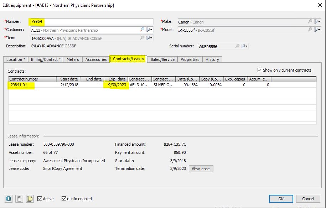Screen dimensions: 326x208
Task: Click the blue information icon button
Action: coord(9,199)
